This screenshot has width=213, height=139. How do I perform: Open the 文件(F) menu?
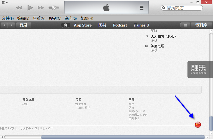[8, 18]
